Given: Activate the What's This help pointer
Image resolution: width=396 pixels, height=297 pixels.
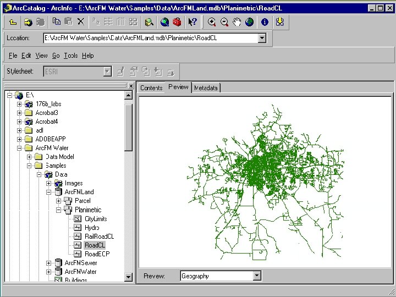Looking at the screenshot, I should [x=193, y=22].
